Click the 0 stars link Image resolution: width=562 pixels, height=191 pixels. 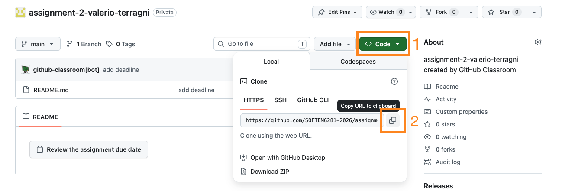point(439,124)
